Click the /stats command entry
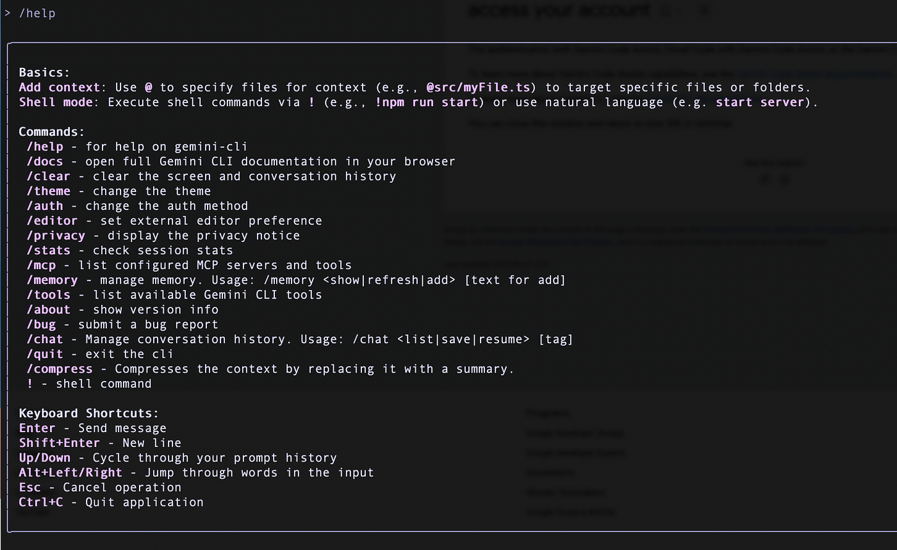Screen dimensions: 897x550 (130, 250)
